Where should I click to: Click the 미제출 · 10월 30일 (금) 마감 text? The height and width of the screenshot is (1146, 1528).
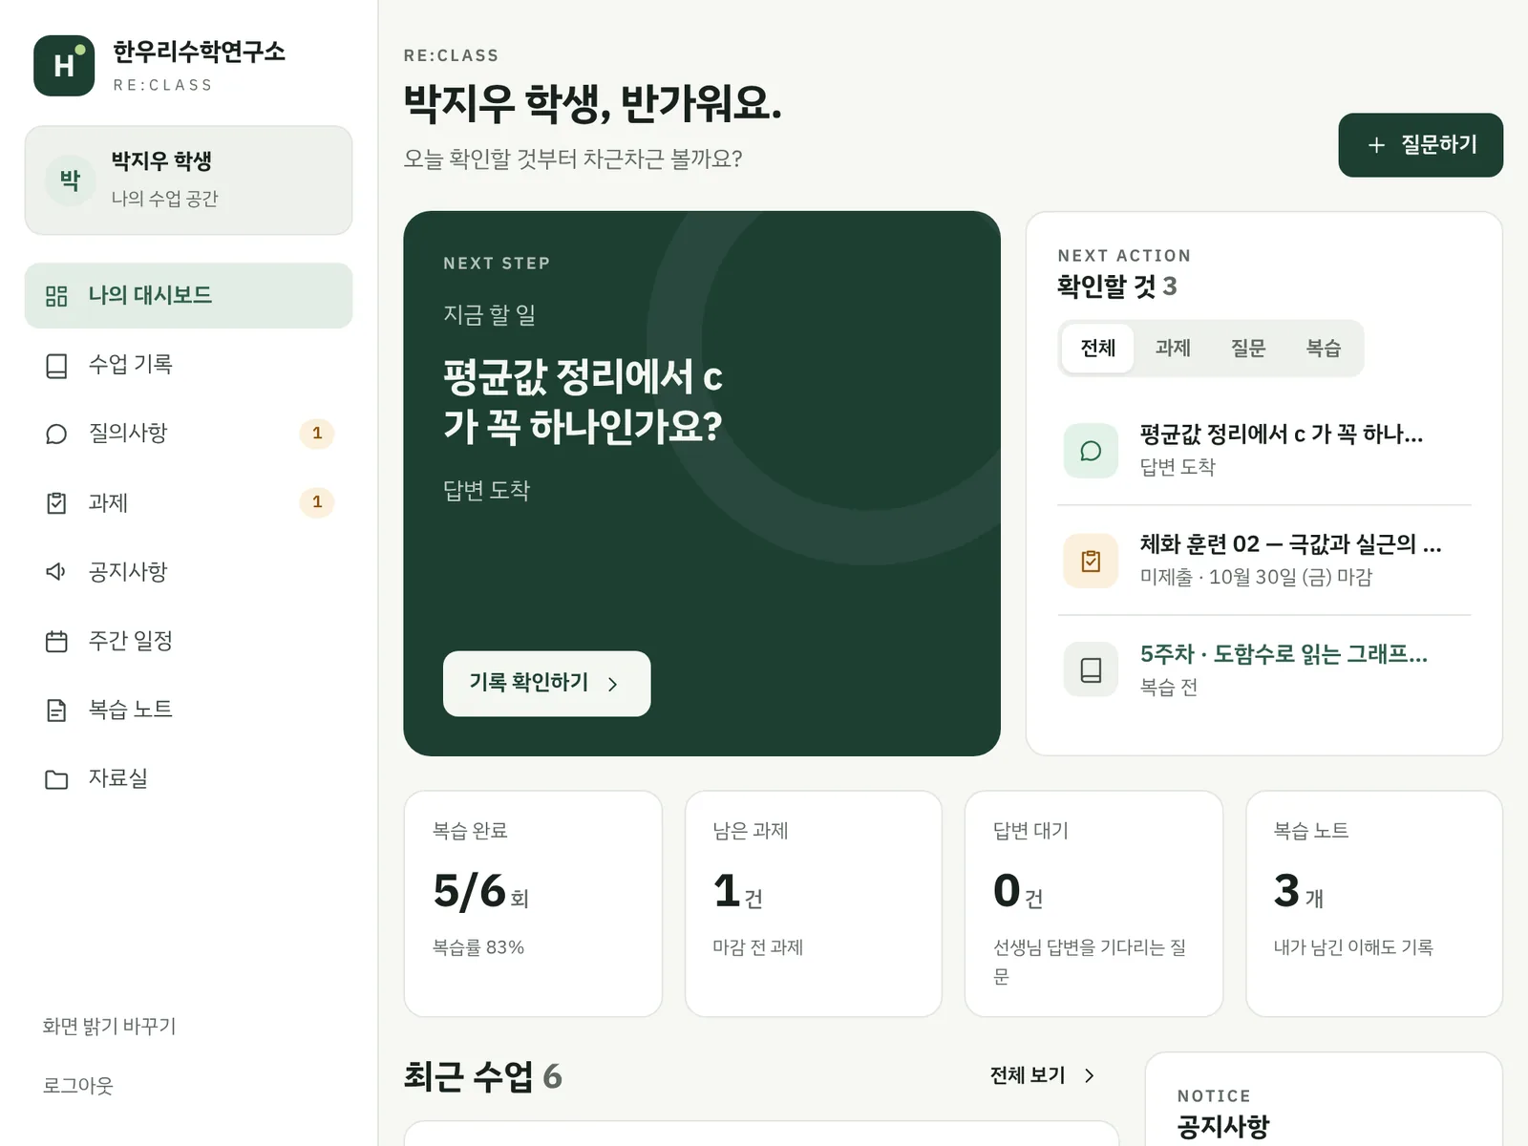1256,577
